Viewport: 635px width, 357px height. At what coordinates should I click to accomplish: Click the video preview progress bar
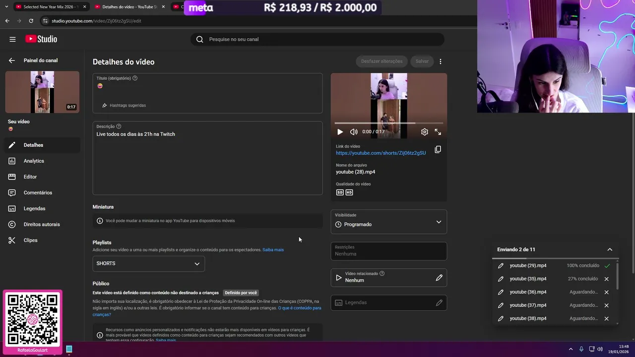click(388, 123)
